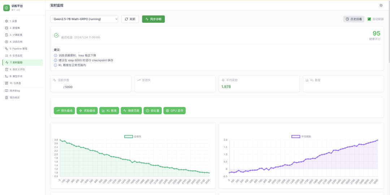
Task: Click the database icon beside 2. 数据集
Action: (x=6, y=28)
